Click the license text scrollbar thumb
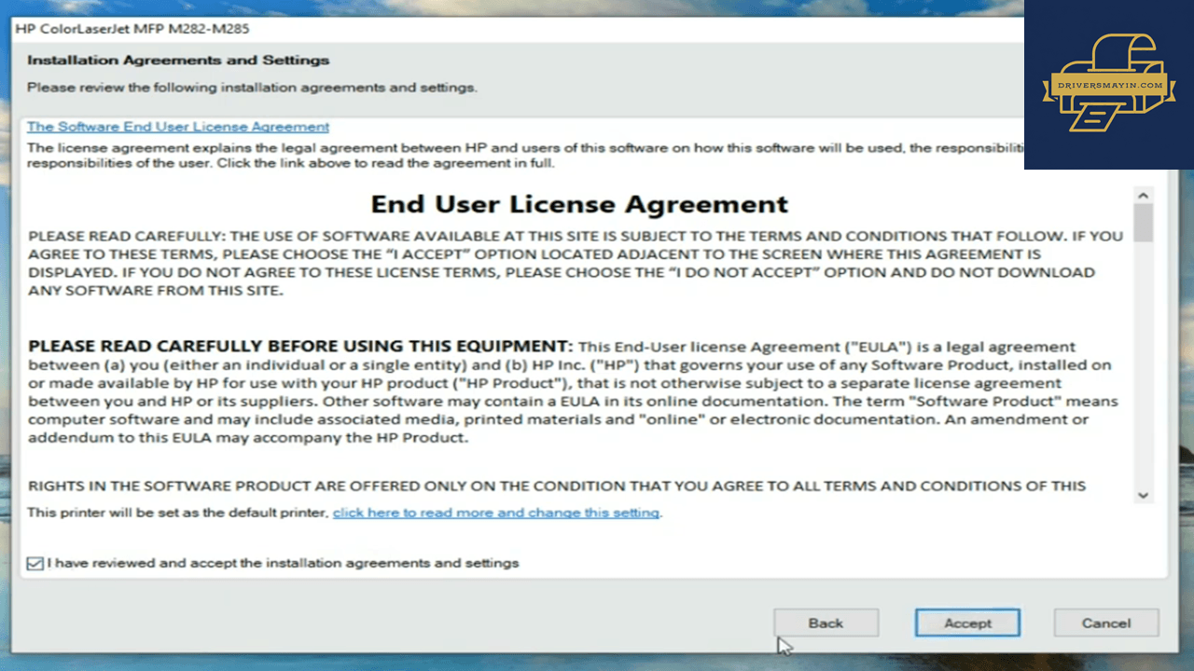The image size is (1194, 671). 1144,224
